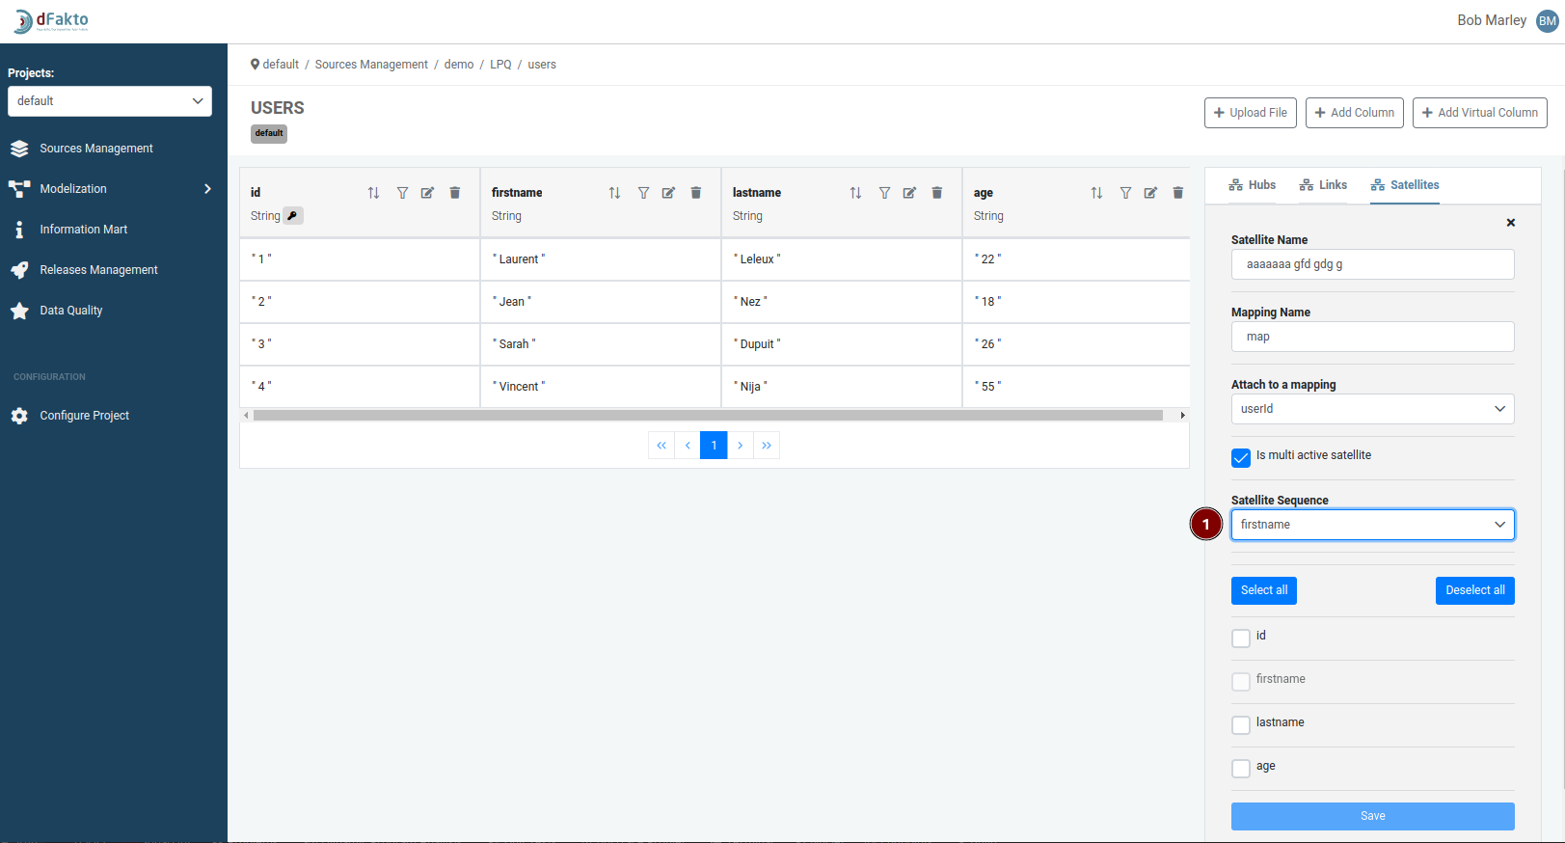Filter the age column

[1125, 193]
